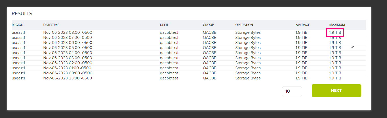The height and width of the screenshot is (118, 387).
Task: Click useast1 in the 04:00 row
Action: (x=18, y=53)
